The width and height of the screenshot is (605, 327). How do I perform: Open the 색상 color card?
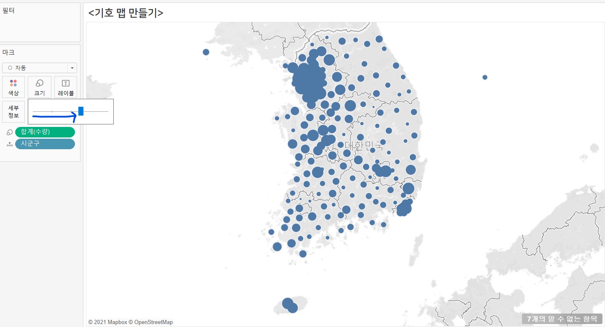click(x=13, y=87)
